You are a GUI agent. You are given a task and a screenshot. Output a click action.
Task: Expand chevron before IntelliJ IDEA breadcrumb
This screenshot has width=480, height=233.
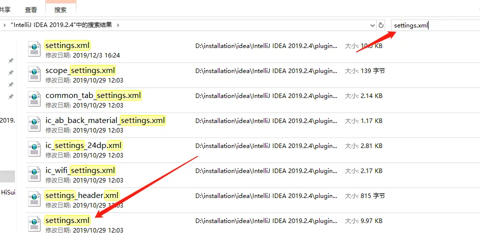point(4,25)
